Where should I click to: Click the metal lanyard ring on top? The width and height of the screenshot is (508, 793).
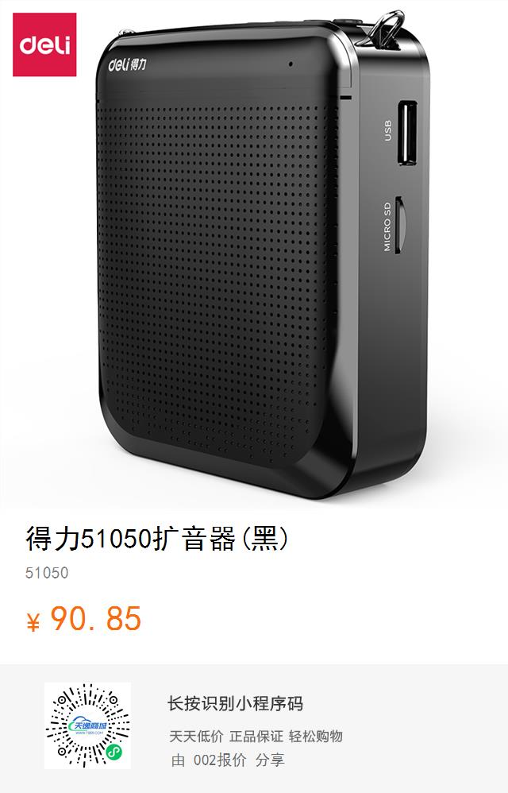386,29
